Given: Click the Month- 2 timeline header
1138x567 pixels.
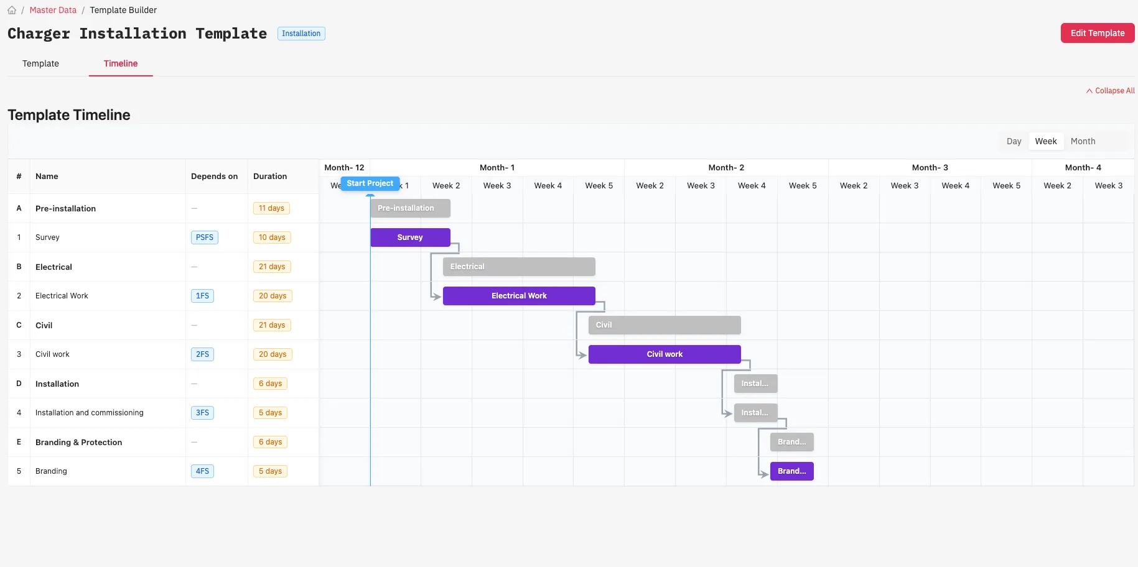Looking at the screenshot, I should [726, 168].
